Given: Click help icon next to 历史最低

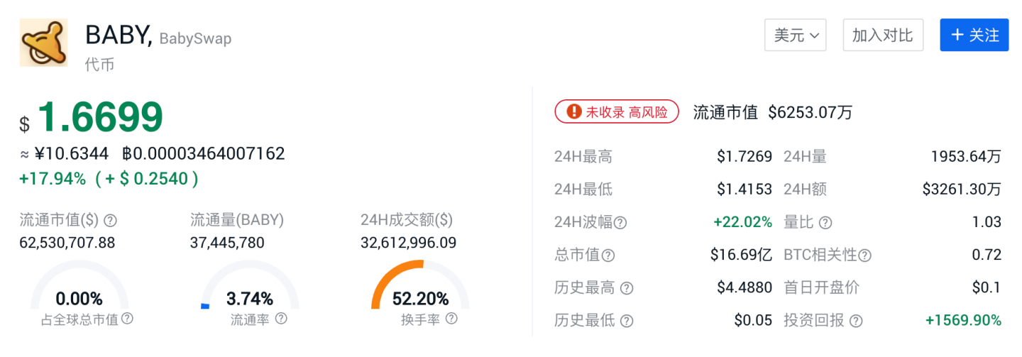Looking at the screenshot, I should point(626,321).
